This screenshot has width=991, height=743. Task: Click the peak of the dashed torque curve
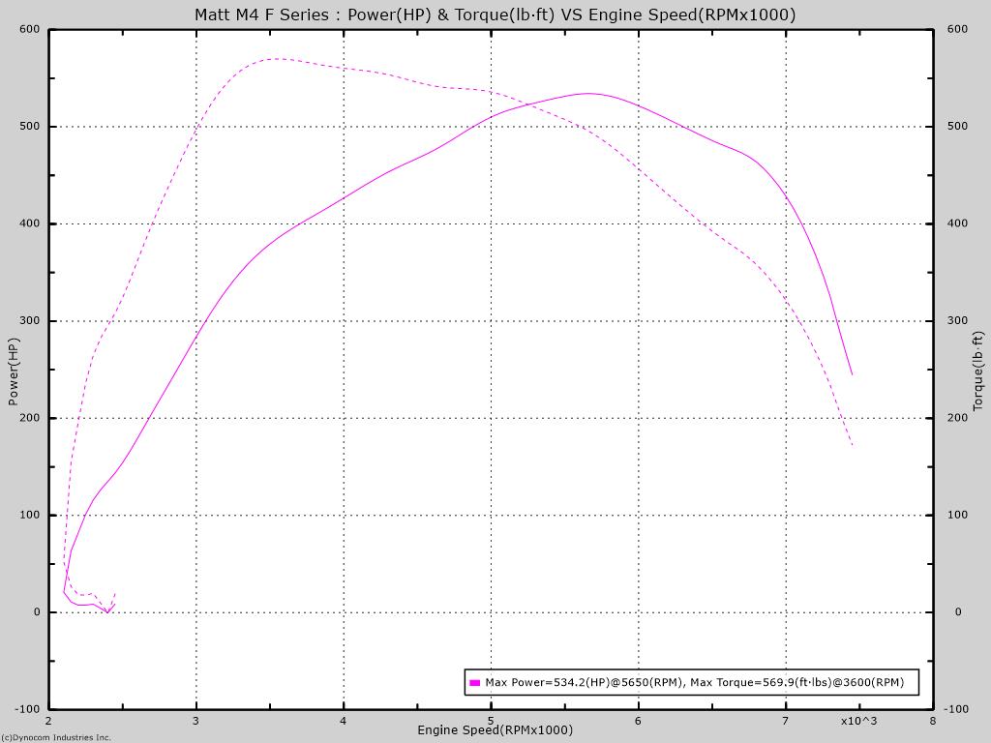coord(278,58)
